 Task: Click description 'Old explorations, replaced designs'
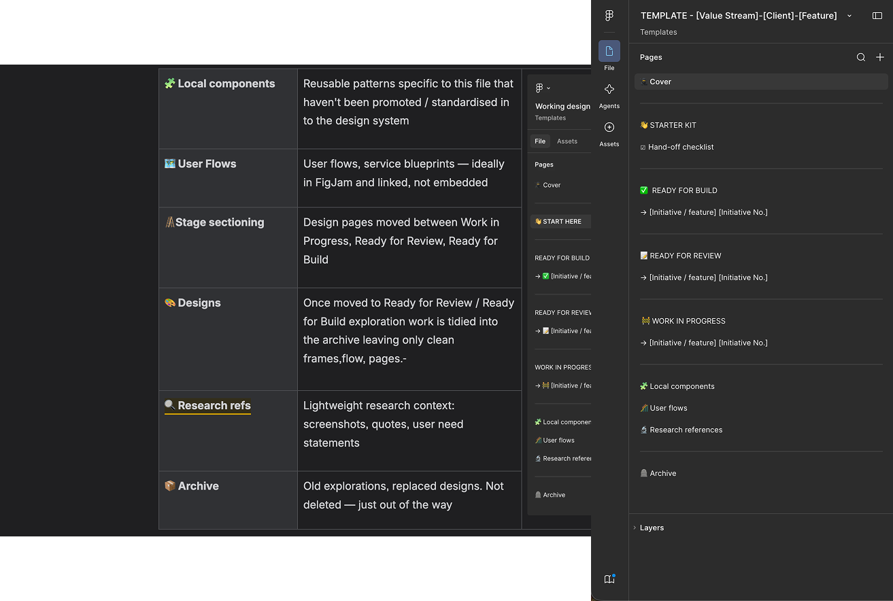click(403, 496)
